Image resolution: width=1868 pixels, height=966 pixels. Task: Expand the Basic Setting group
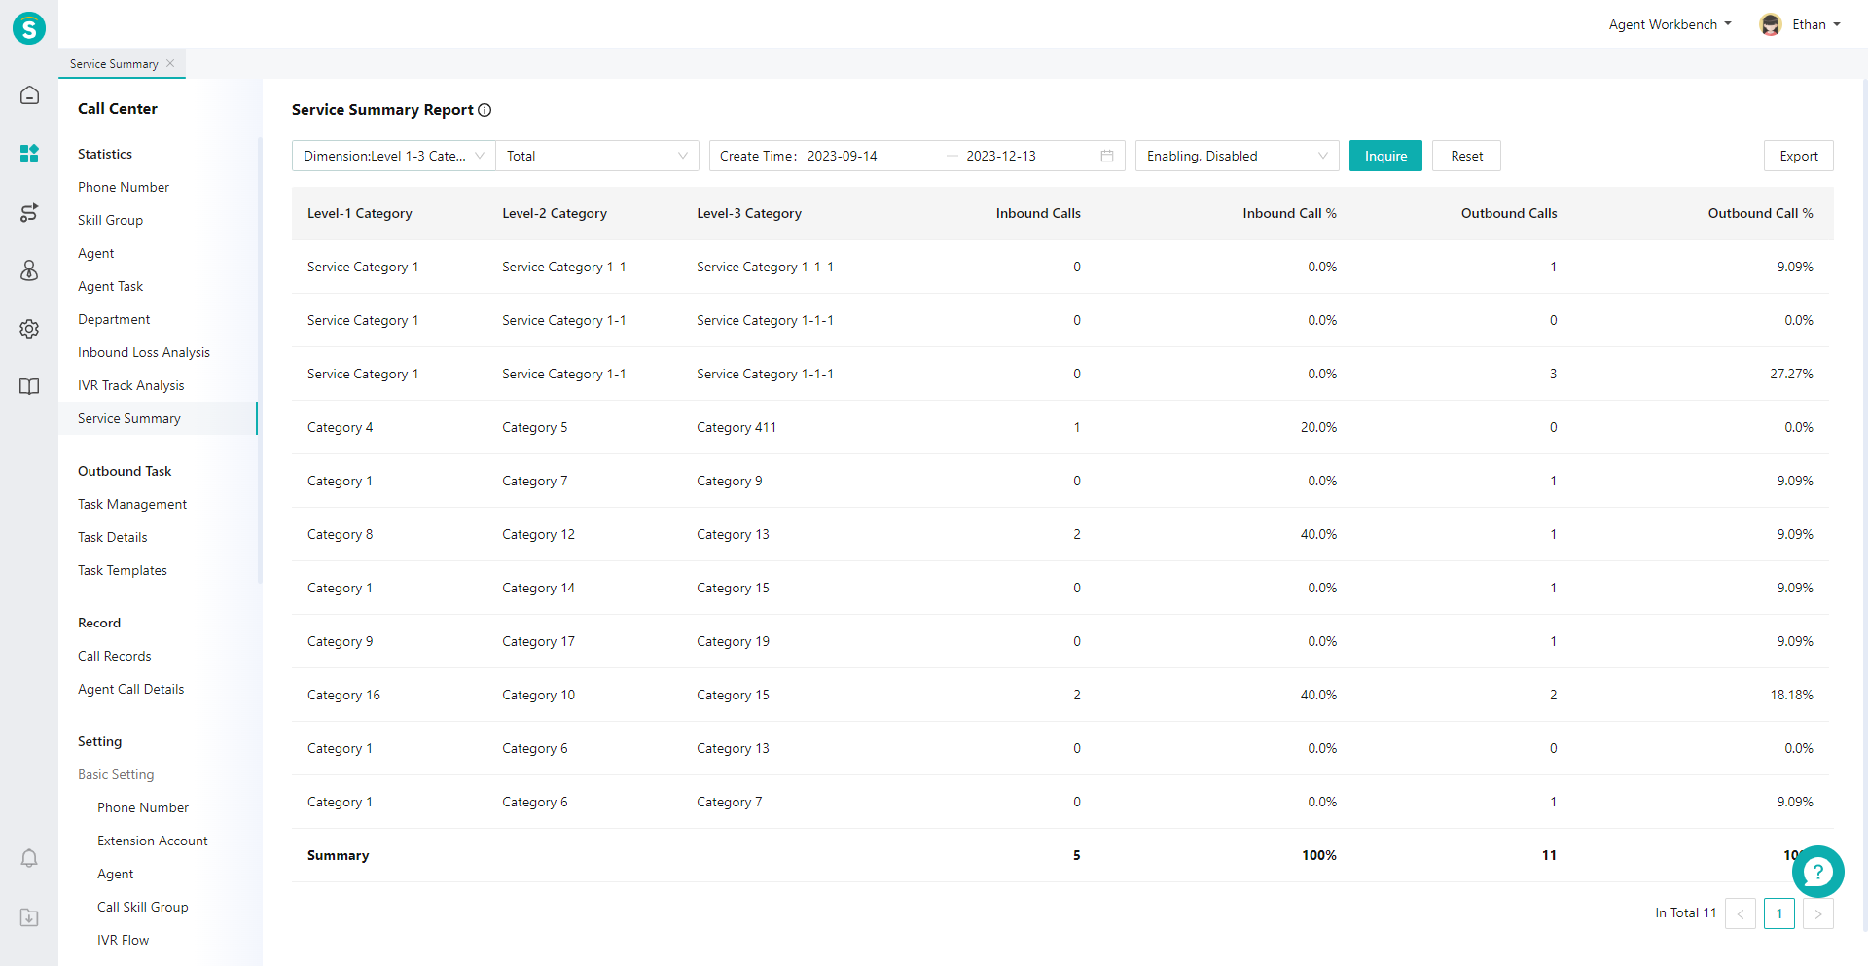coord(116,774)
